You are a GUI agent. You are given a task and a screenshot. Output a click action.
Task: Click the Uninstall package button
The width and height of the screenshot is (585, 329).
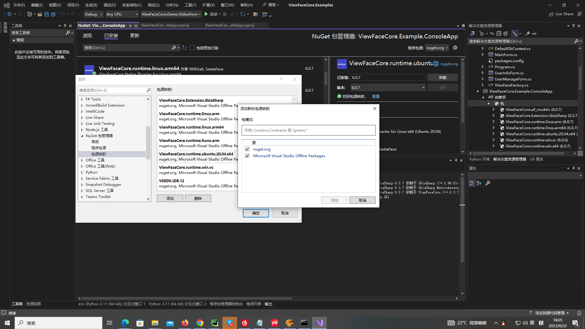(x=442, y=78)
